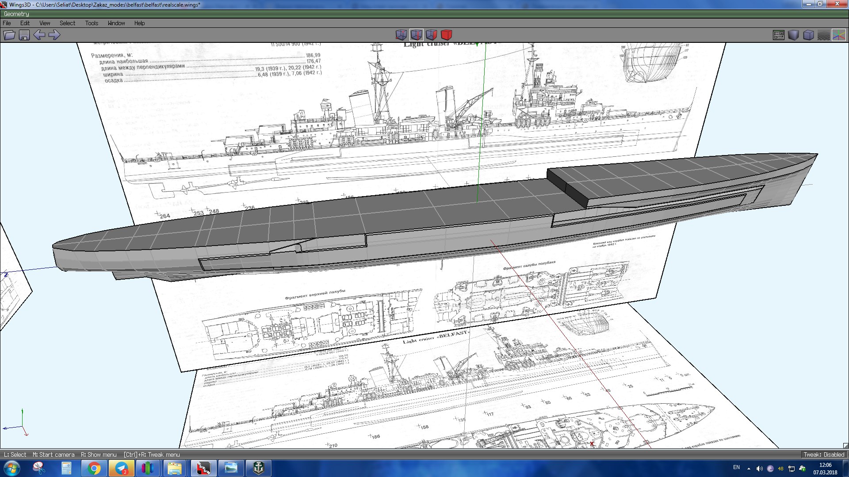
Task: Expand the View menu
Action: click(45, 23)
